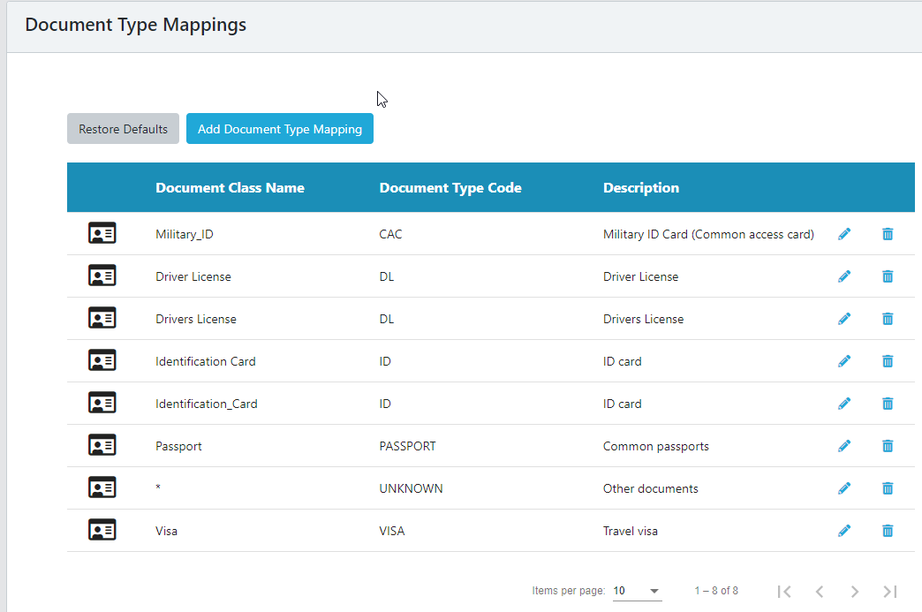This screenshot has width=922, height=612.
Task: Click the Document Class Name column header
Action: point(230,187)
